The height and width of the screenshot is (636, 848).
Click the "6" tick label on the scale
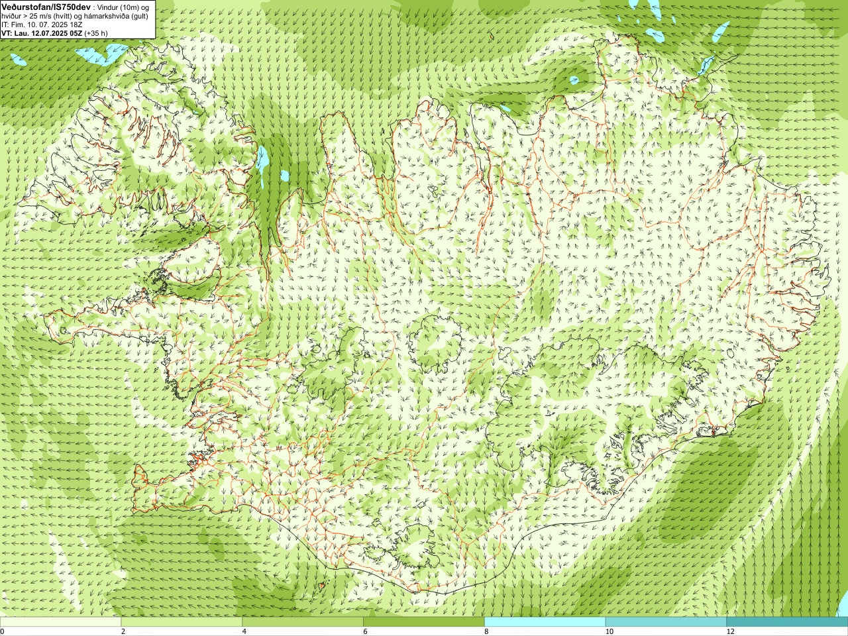pyautogui.click(x=366, y=631)
